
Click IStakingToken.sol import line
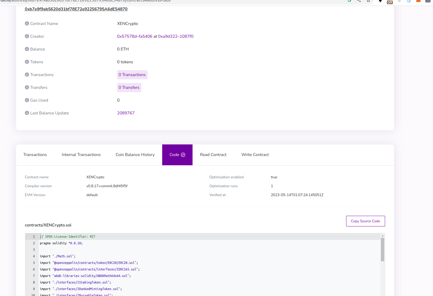coord(76,282)
